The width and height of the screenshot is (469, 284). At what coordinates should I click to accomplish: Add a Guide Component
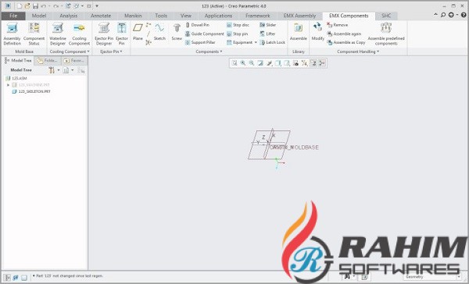205,34
